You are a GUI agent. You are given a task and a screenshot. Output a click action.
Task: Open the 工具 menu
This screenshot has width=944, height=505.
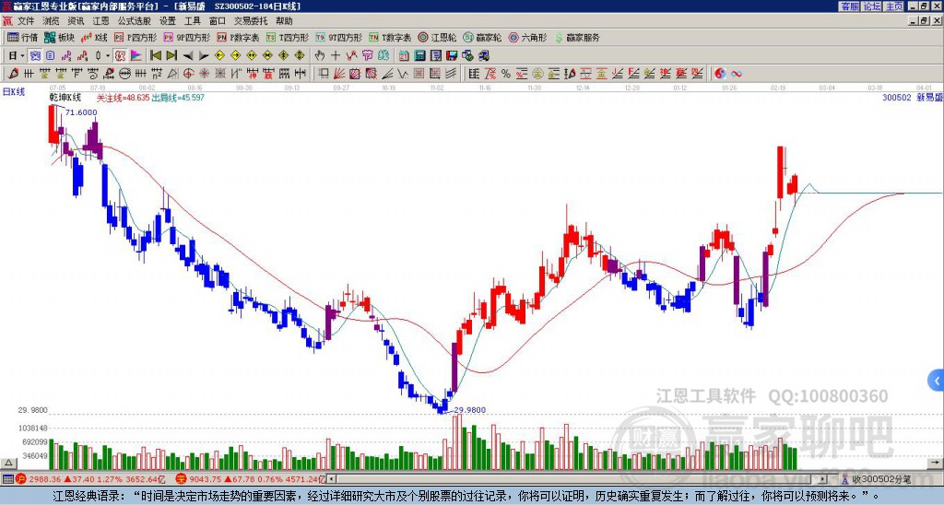tap(193, 21)
